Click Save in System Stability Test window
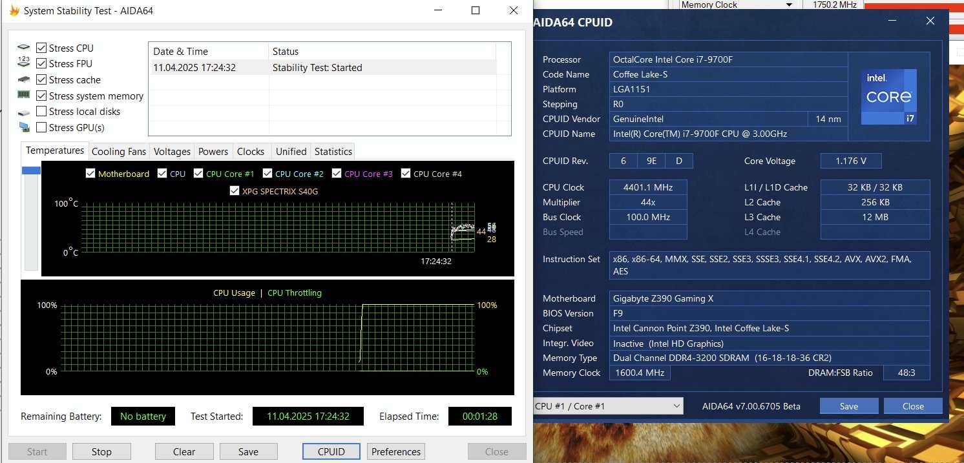 tap(248, 451)
